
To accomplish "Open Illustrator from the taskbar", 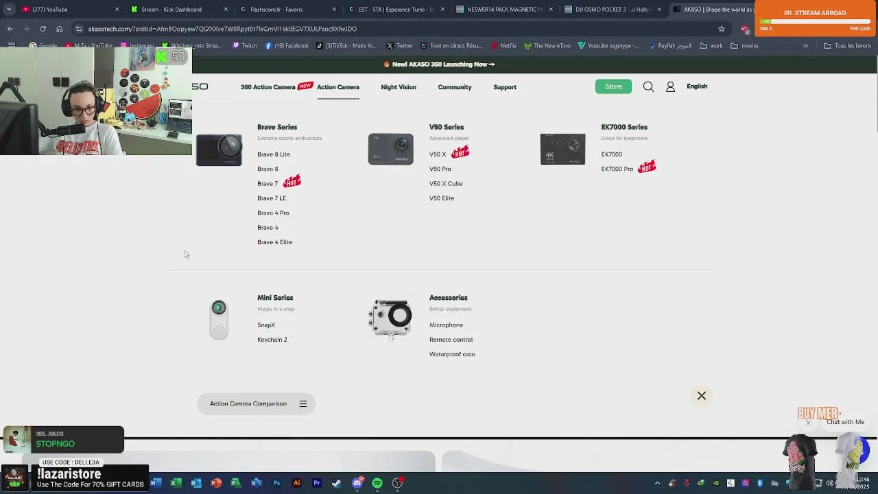I will pos(296,483).
